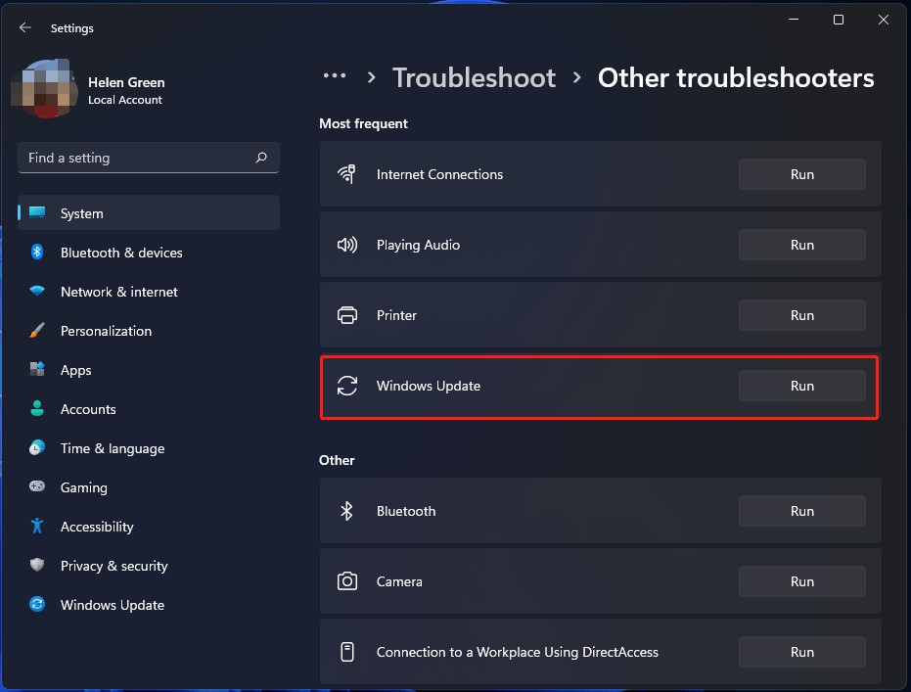Open Windows Update in the sidebar
This screenshot has width=911, height=692.
(149, 605)
